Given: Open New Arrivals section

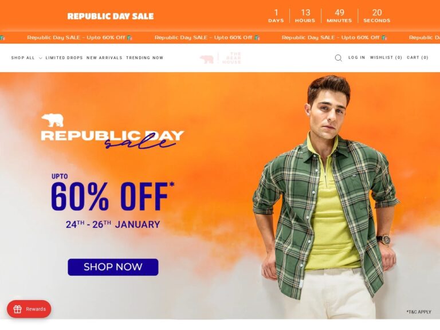Looking at the screenshot, I should pyautogui.click(x=104, y=58).
